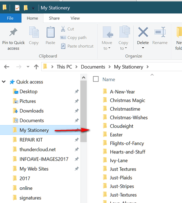Click the Copy path icon
Viewport: 182px width, 203px height.
click(63, 38)
